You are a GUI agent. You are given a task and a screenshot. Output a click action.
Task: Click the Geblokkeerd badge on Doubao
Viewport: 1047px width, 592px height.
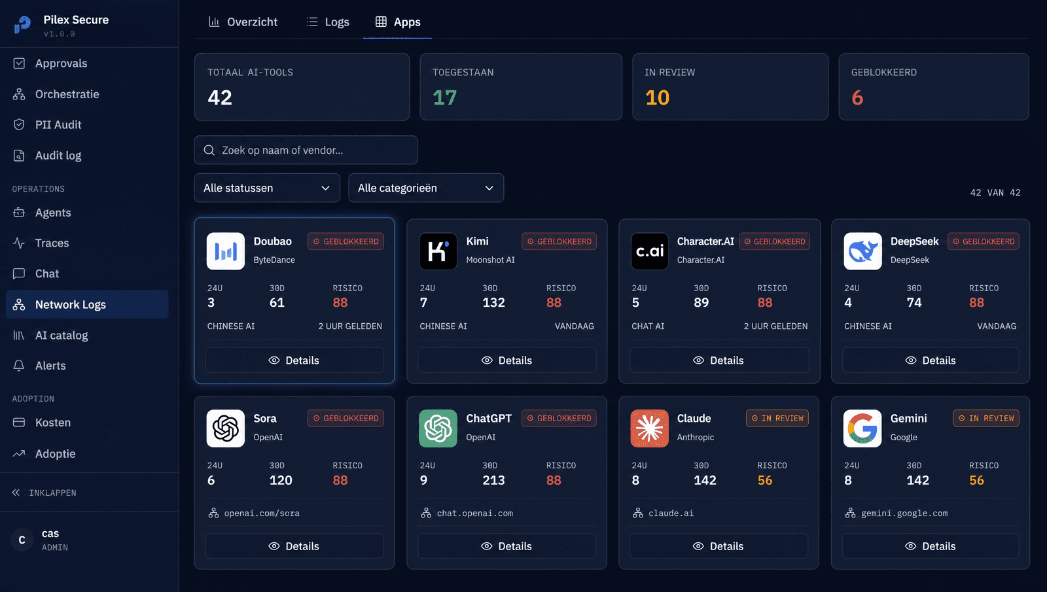[346, 241]
